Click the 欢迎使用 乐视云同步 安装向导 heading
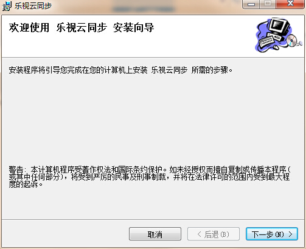The height and width of the screenshot is (249, 306). tap(82, 28)
